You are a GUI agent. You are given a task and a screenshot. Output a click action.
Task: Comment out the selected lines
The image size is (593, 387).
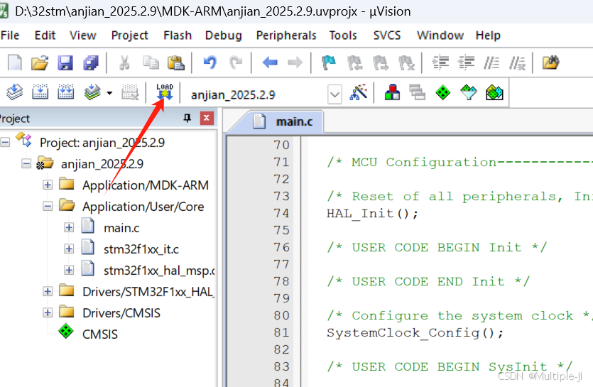(x=491, y=62)
